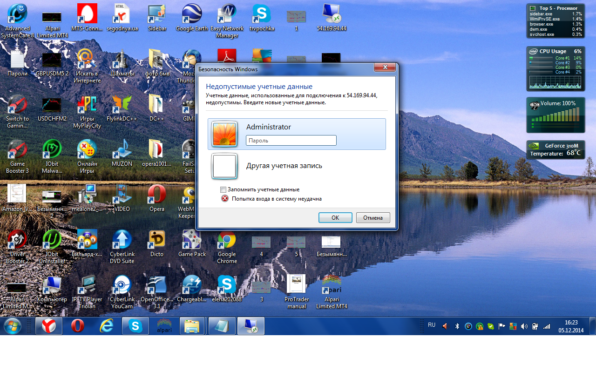
Task: Launch CyberLink YouCam shortcut
Action: click(122, 292)
